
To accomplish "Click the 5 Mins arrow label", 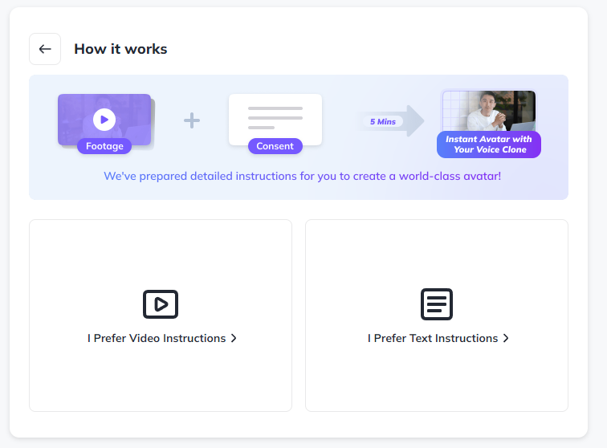I will (383, 121).
